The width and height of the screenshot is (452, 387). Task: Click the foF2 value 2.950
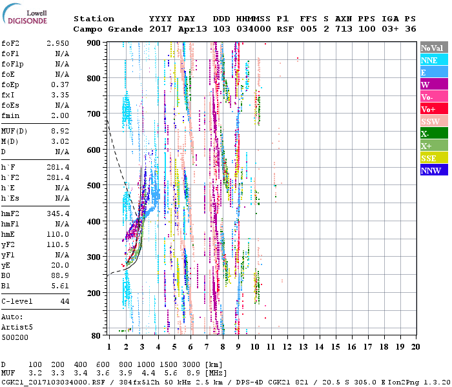pos(57,43)
